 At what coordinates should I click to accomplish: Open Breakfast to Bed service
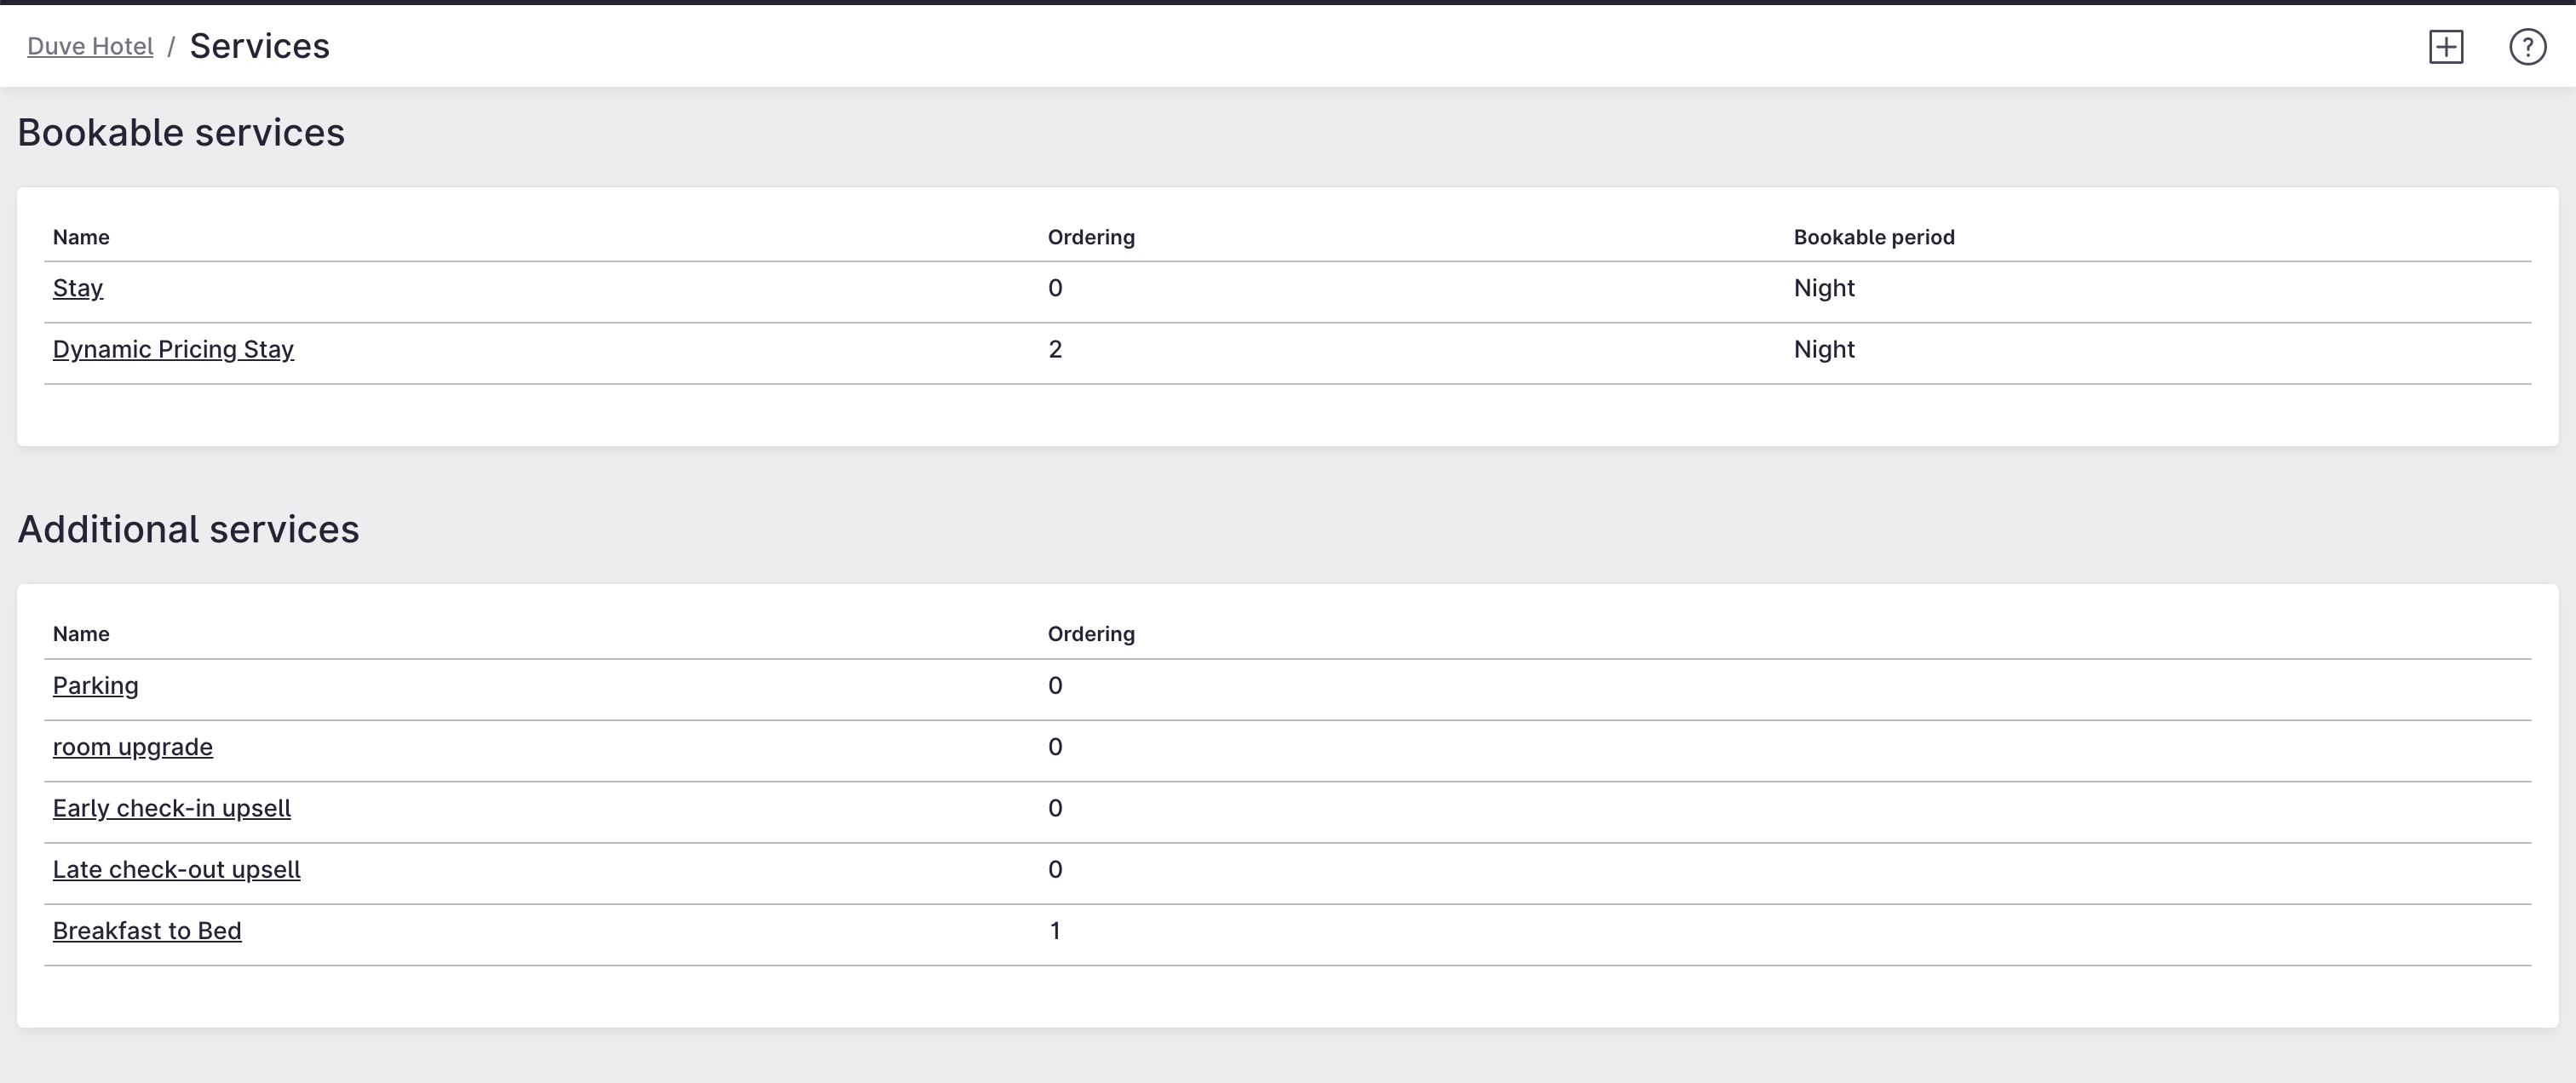[147, 930]
